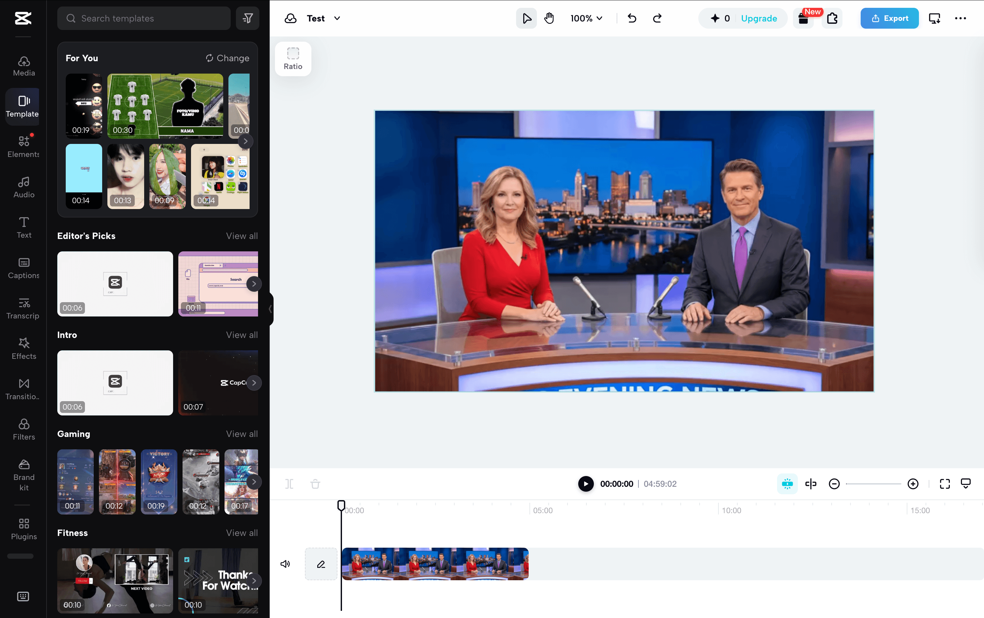
Task: Select the hand pan tool
Action: (x=549, y=18)
